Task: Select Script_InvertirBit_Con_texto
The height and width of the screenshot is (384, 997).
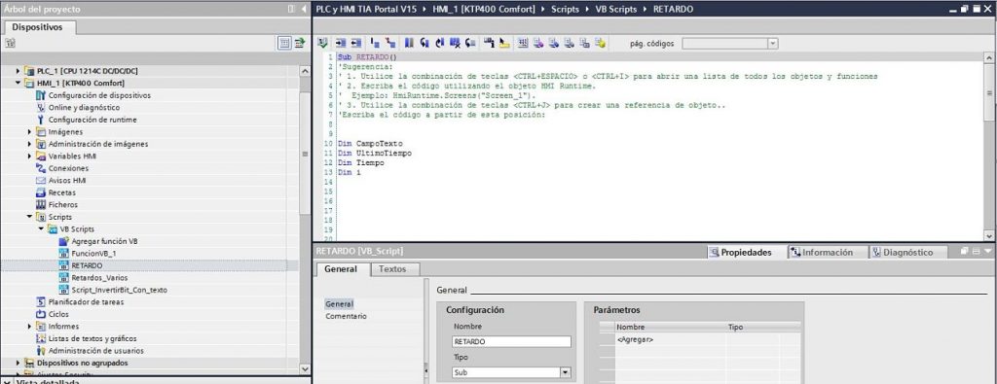Action: [119, 290]
